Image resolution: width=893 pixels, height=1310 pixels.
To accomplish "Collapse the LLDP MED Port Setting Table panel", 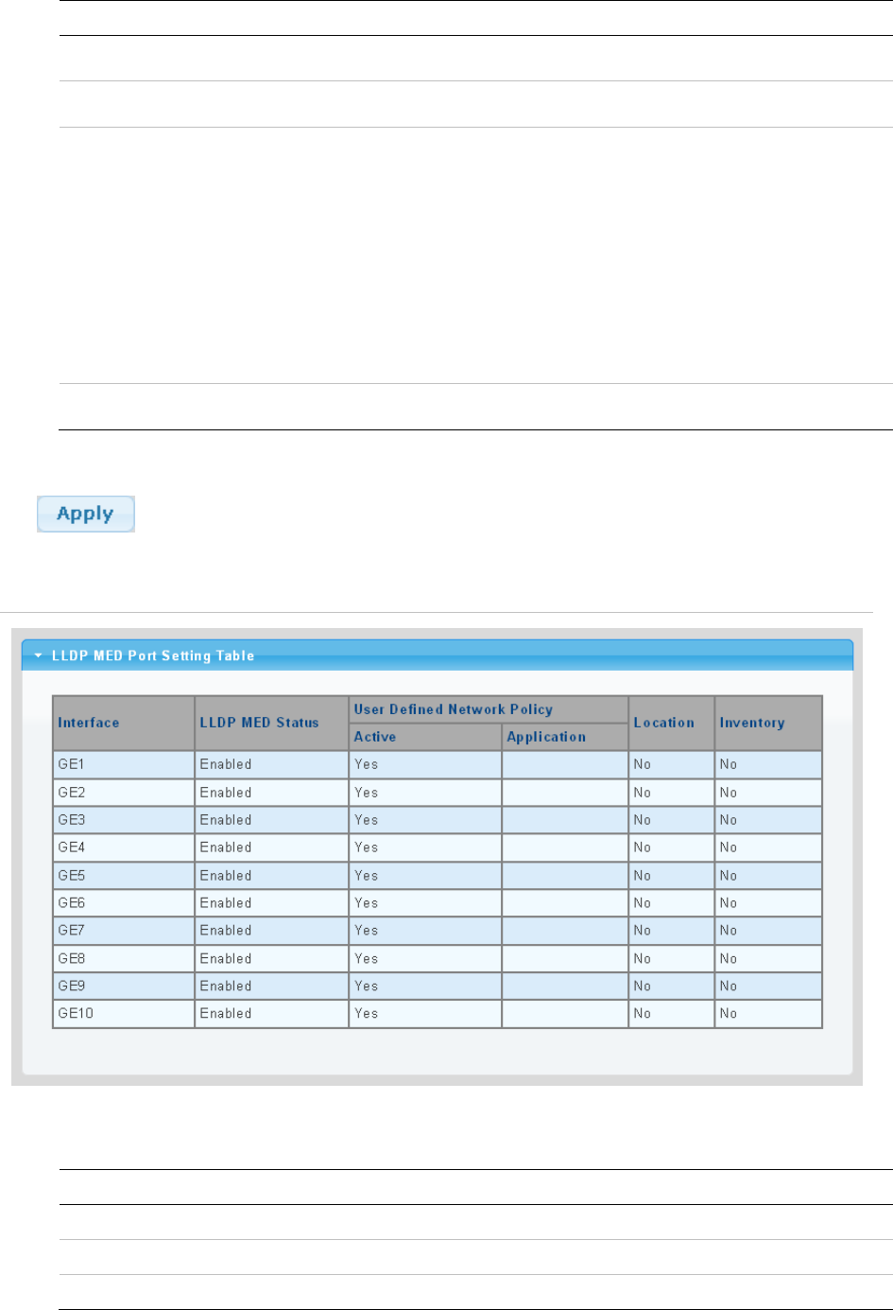I will click(x=38, y=655).
